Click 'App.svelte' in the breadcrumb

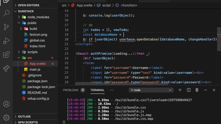[84, 6]
